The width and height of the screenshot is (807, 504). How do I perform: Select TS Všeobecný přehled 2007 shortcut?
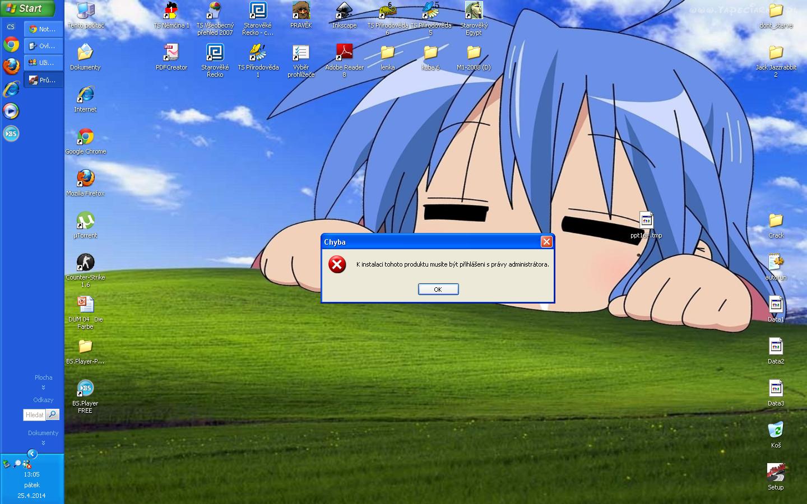pyautogui.click(x=215, y=18)
